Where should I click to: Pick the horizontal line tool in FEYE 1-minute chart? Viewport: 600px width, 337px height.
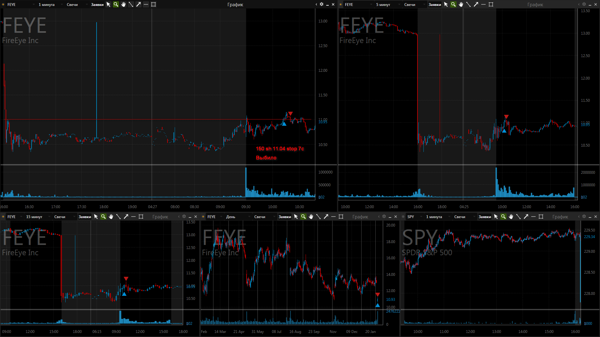tap(146, 4)
